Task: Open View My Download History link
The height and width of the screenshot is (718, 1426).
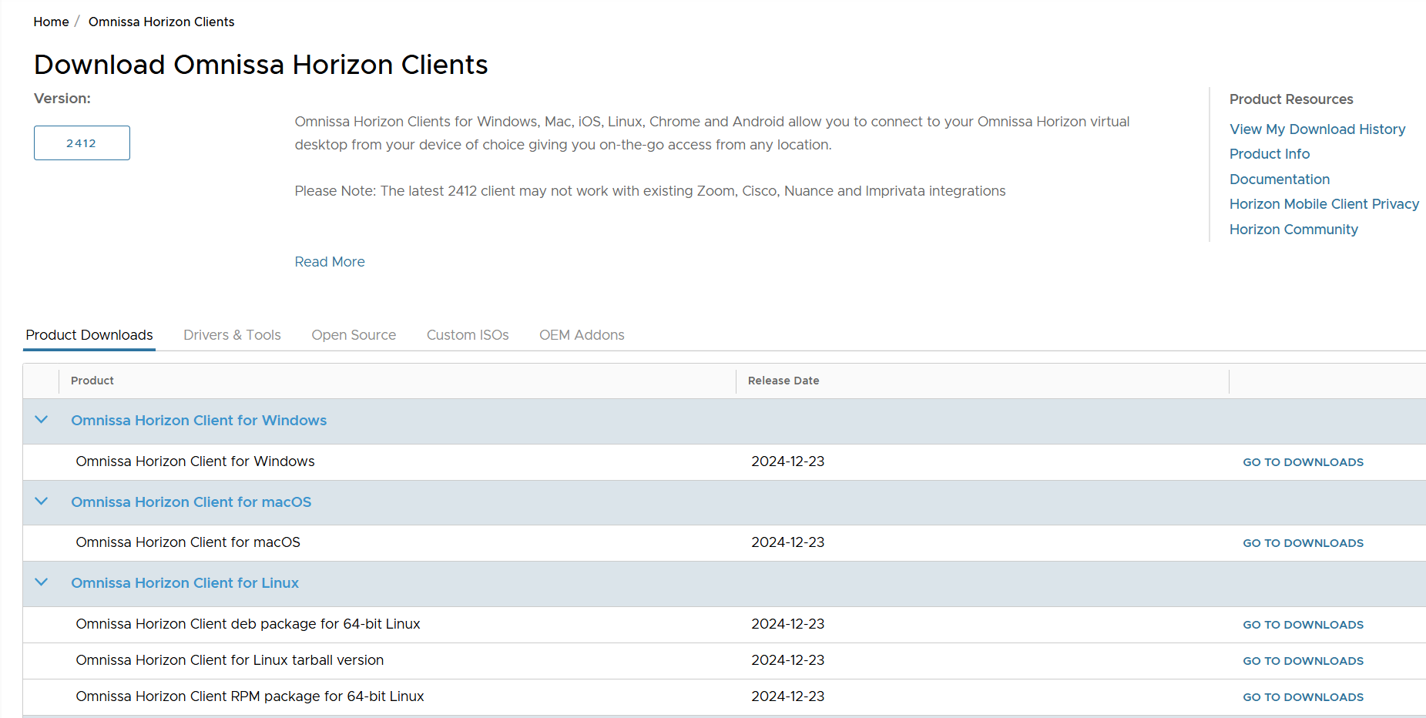Action: click(x=1317, y=129)
